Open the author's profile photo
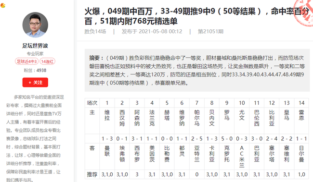 click(35, 25)
